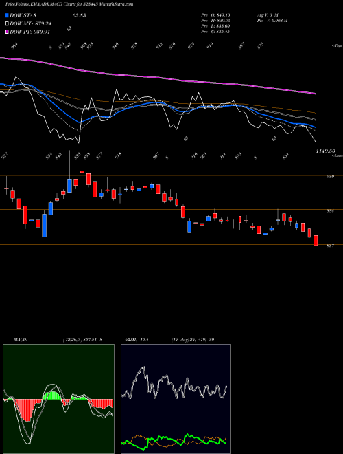The height and width of the screenshot is (454, 343).
Task: Click the 'MACD:' indicator heading
Action: [21, 340]
